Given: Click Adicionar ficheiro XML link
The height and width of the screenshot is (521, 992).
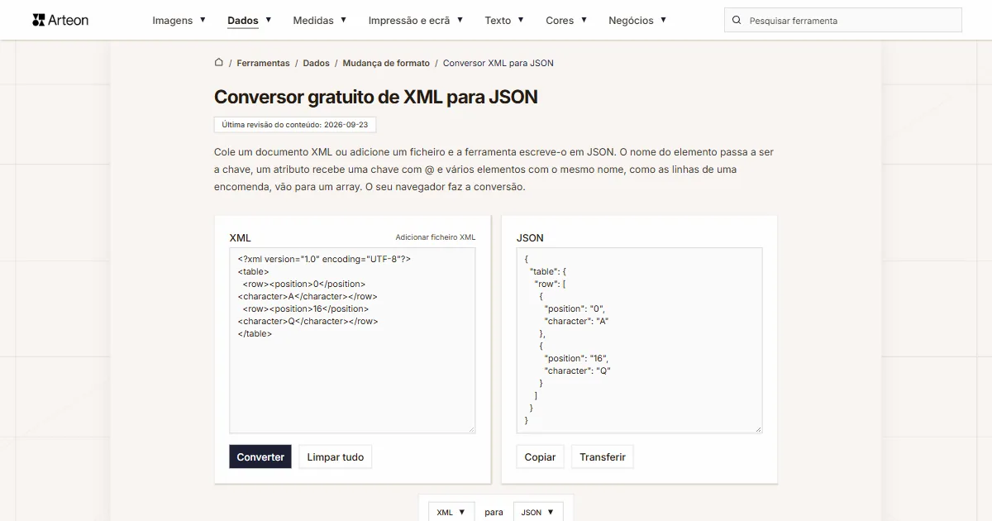Looking at the screenshot, I should coord(436,237).
